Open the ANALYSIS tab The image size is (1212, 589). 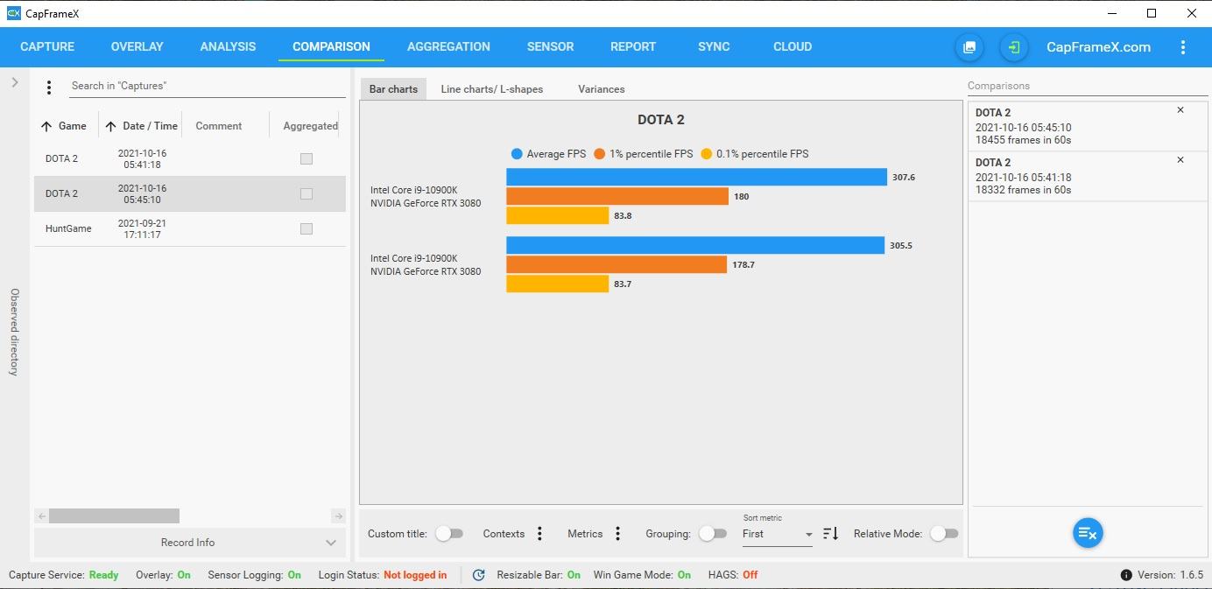pyautogui.click(x=228, y=47)
